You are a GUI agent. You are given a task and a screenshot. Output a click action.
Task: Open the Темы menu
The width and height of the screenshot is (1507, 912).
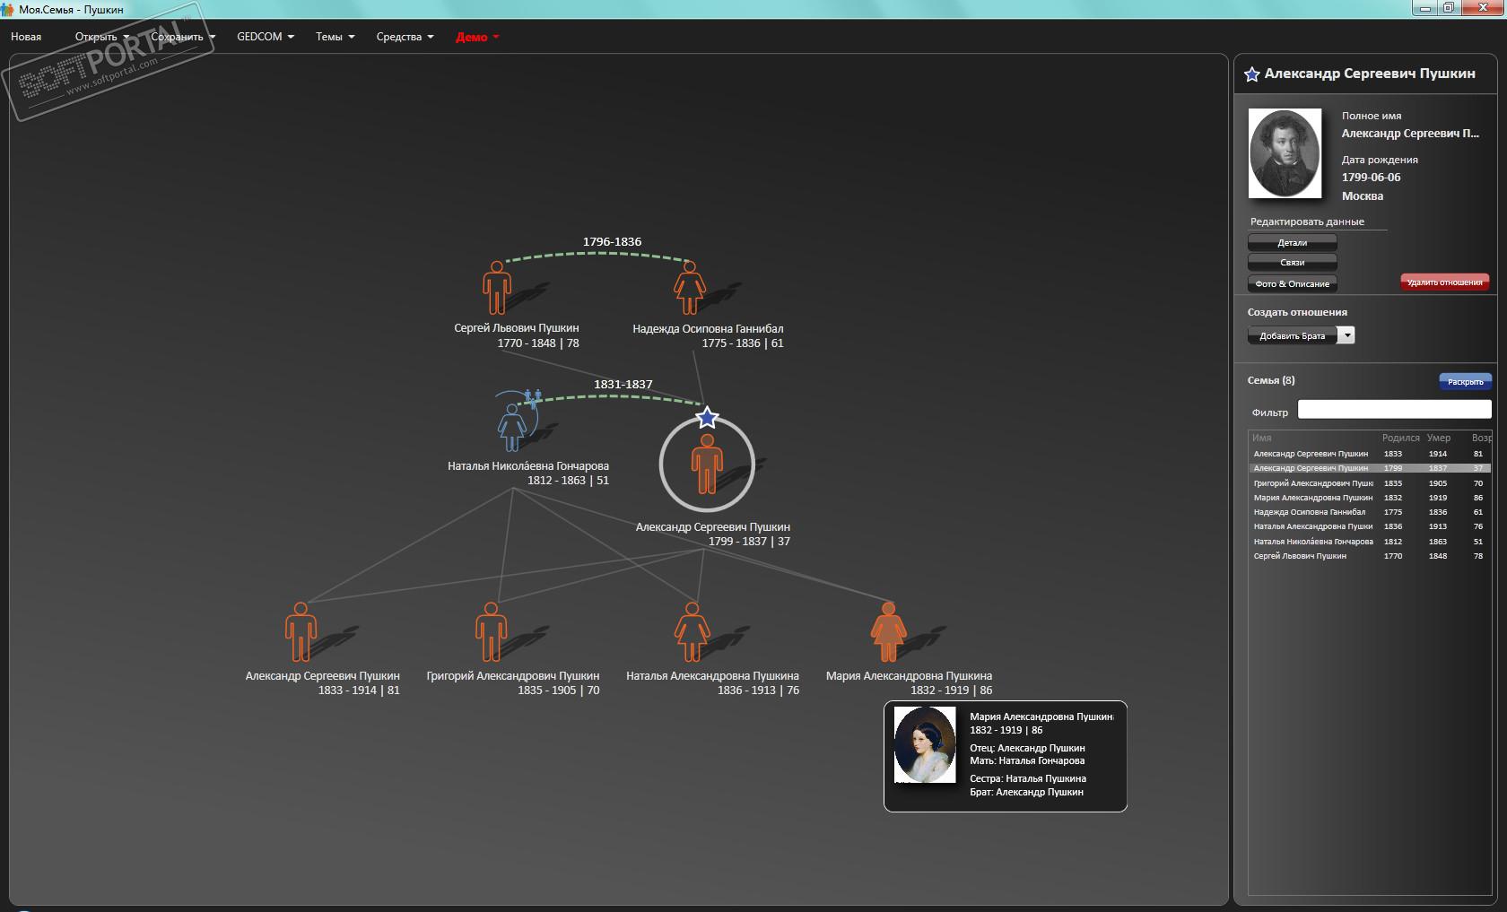[x=335, y=37]
